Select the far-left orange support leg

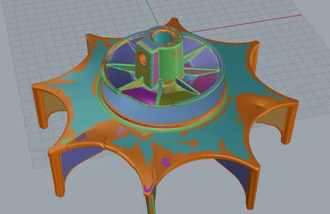pyautogui.click(x=39, y=107)
